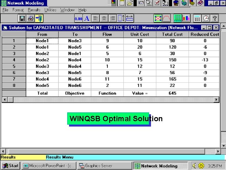Click the 'WINQSB Optimal Solution' label

click(116, 119)
